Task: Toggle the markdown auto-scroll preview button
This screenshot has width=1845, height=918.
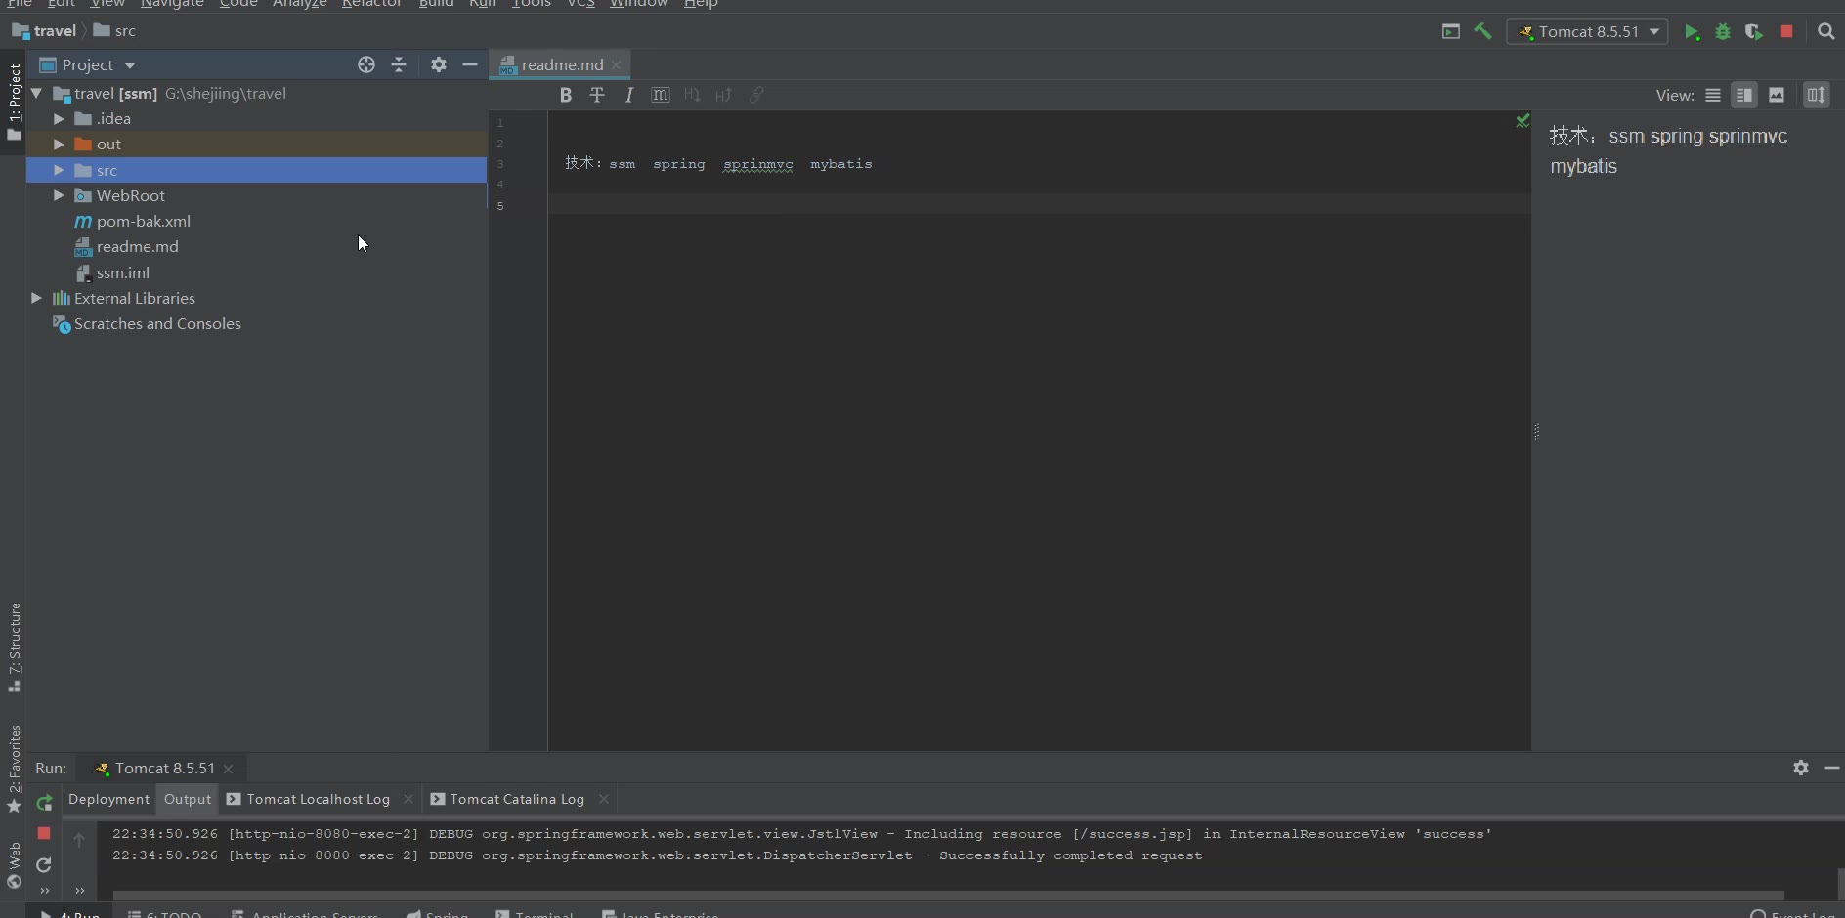Action: pos(1816,95)
